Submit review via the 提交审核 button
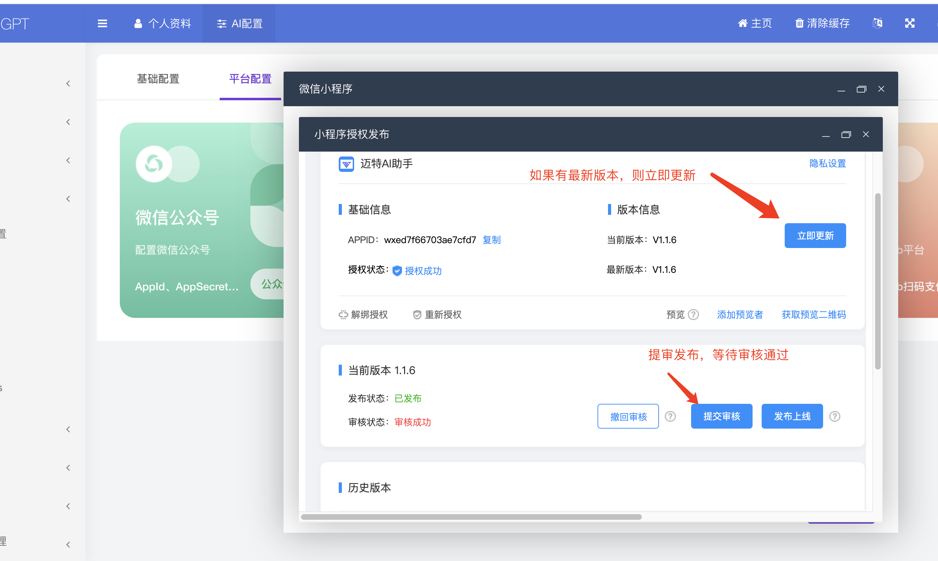 coord(721,416)
